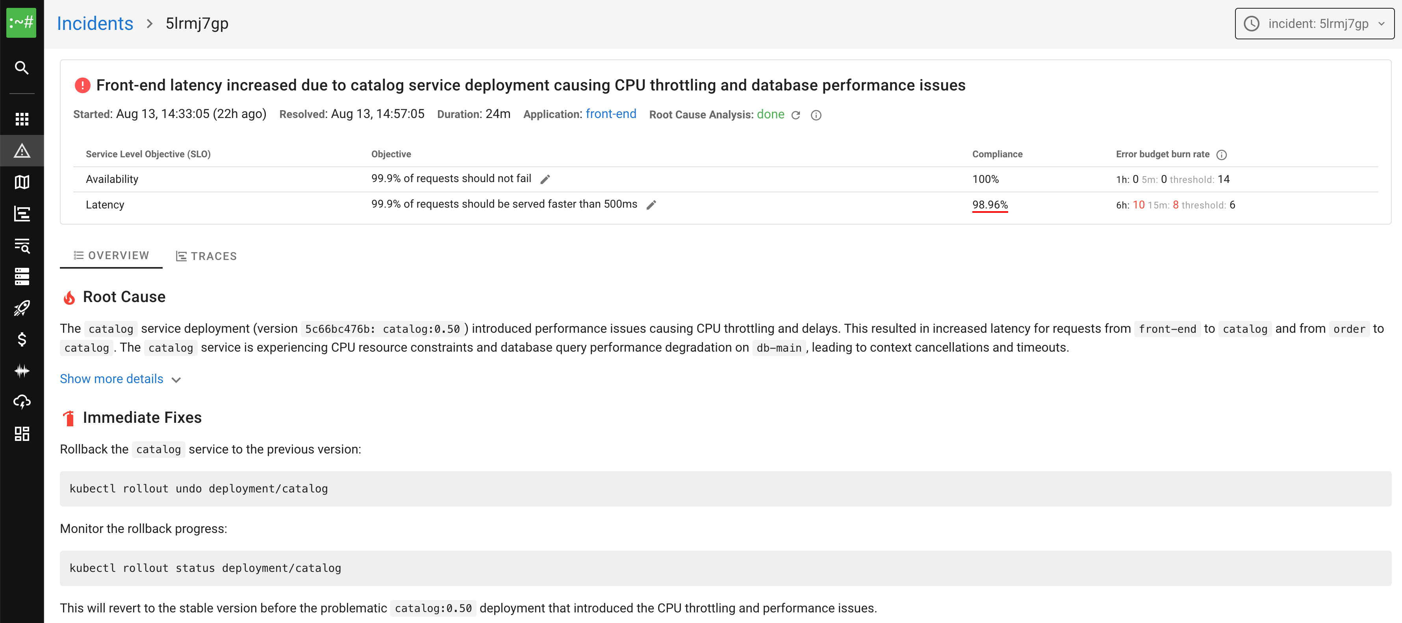Select the Overview tab
The width and height of the screenshot is (1402, 623).
coord(111,256)
